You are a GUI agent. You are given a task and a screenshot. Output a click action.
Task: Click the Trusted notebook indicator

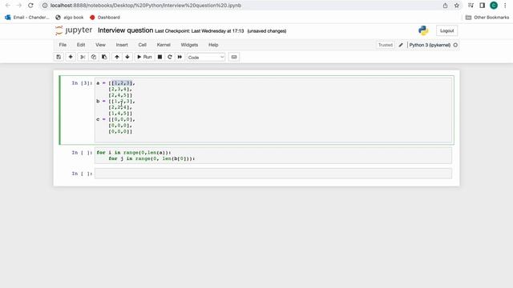pos(386,45)
